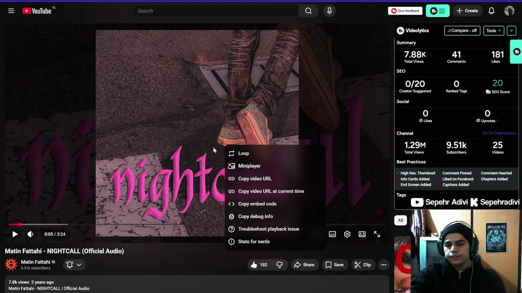
Task: Click the Miniplayer icon in context menu
Action: point(231,166)
